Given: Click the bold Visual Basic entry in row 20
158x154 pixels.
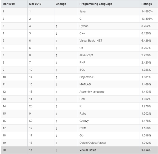Looking at the screenshot, I should 88,150.
